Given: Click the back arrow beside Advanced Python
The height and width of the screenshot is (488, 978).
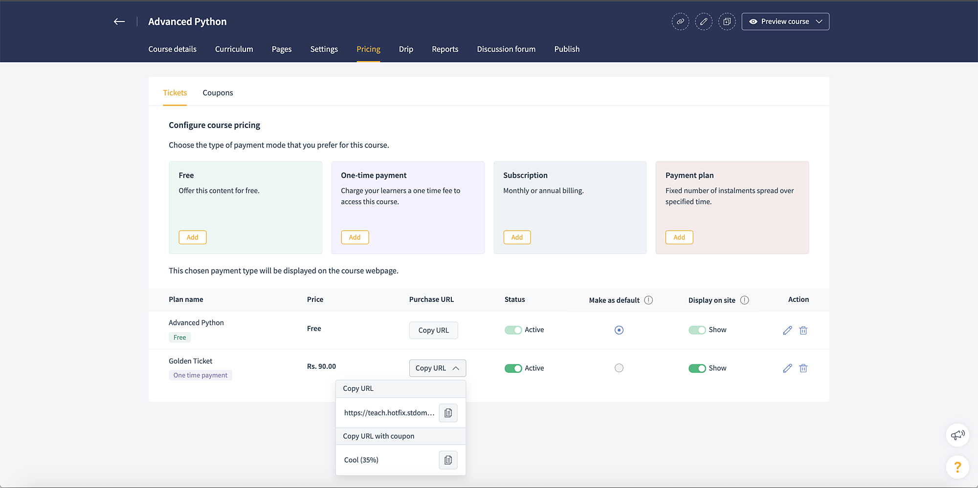Looking at the screenshot, I should tap(119, 21).
